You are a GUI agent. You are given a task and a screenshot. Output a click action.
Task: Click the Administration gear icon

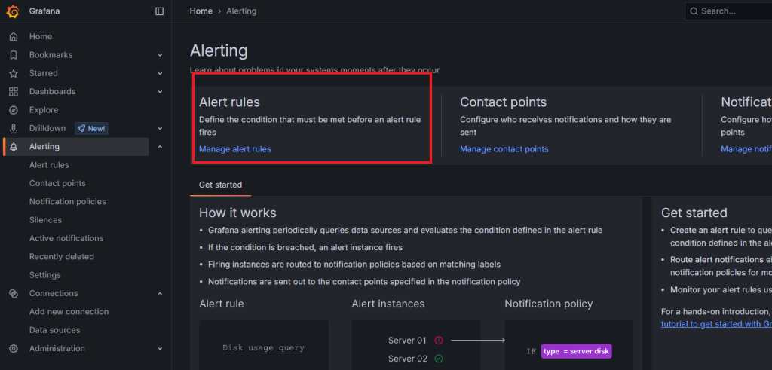14,348
